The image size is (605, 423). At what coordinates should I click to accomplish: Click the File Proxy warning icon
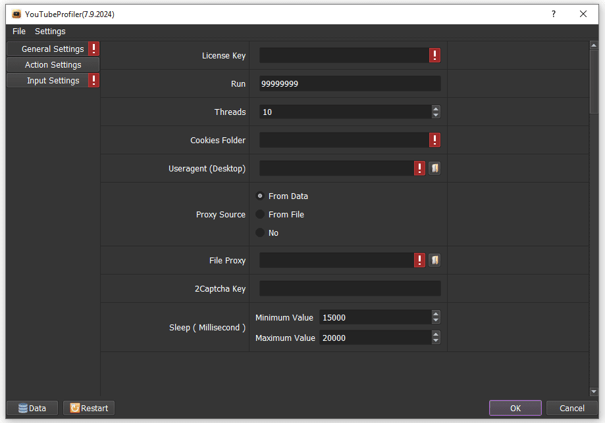click(419, 260)
